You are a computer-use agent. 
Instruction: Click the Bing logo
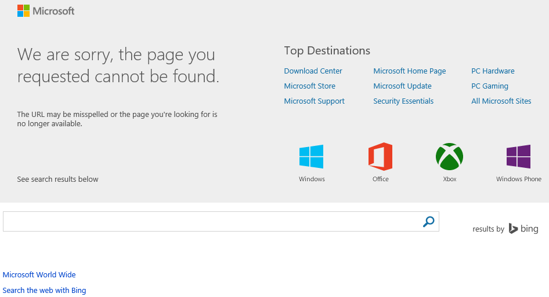tap(523, 229)
